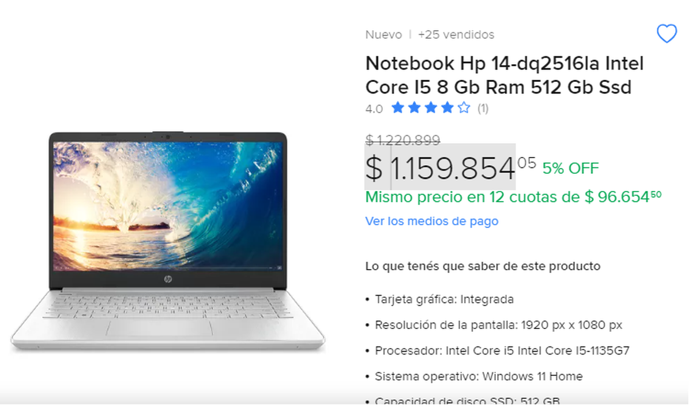Click the 4.0 rating number
This screenshot has height=407, width=692.
(374, 109)
